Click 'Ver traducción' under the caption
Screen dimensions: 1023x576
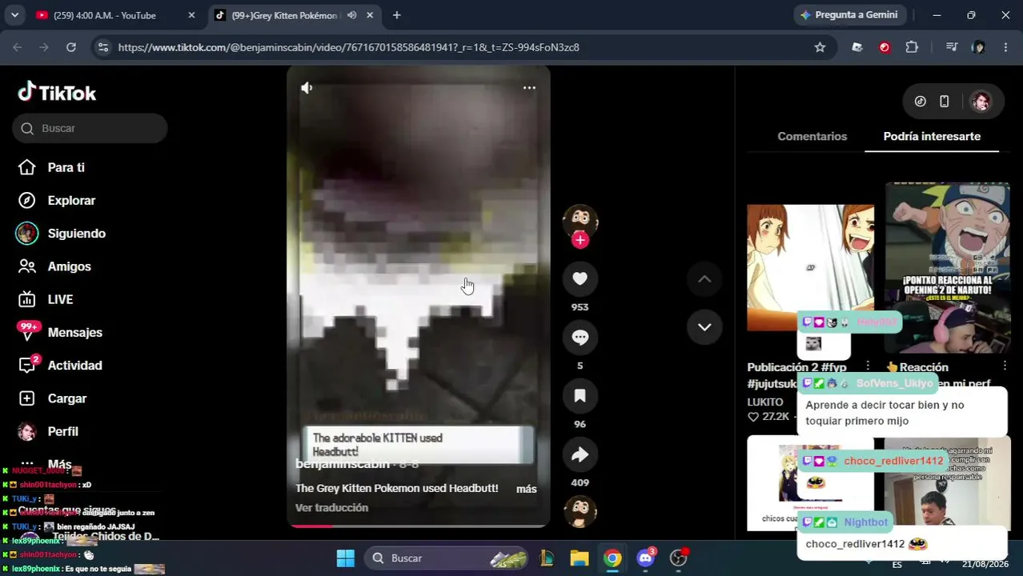(331, 508)
